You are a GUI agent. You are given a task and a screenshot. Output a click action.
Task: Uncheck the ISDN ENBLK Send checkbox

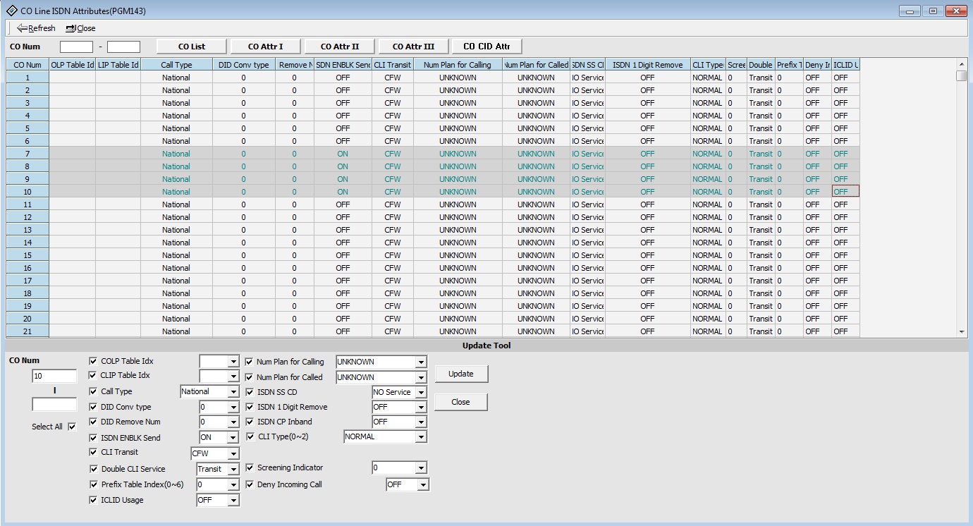(94, 437)
